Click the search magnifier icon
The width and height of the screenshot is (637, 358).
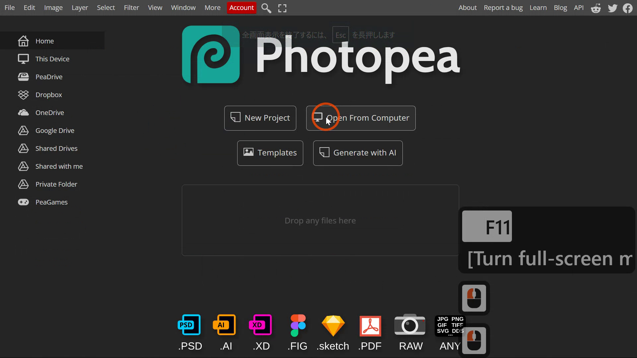coord(266,8)
